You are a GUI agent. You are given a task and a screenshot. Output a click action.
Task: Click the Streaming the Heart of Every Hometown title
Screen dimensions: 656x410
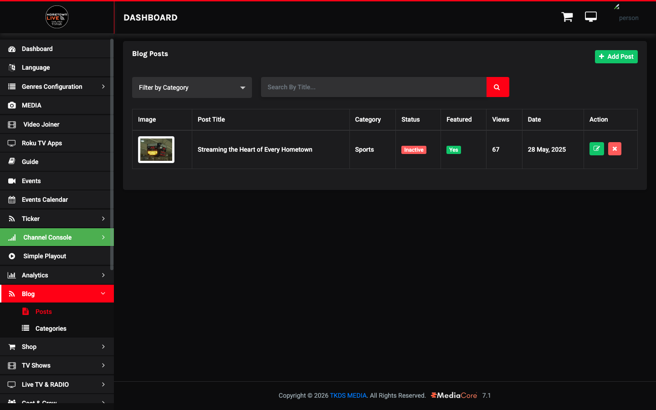[x=255, y=149]
